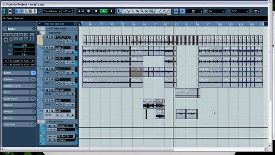Solo the GUITAR R group track
The height and width of the screenshot is (155, 275).
[x=55, y=136]
